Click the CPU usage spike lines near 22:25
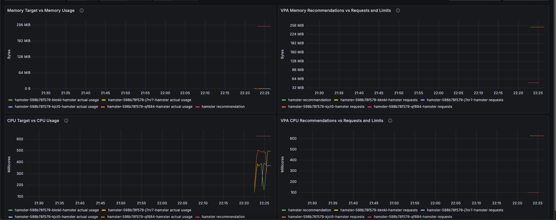The width and height of the screenshot is (556, 220). coord(263,170)
